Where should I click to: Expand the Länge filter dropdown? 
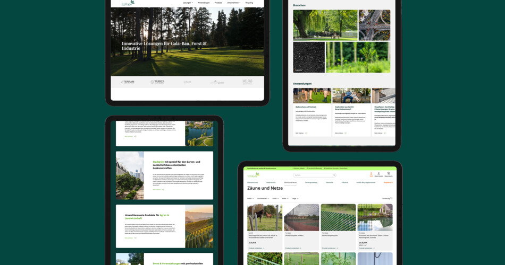pyautogui.click(x=294, y=199)
